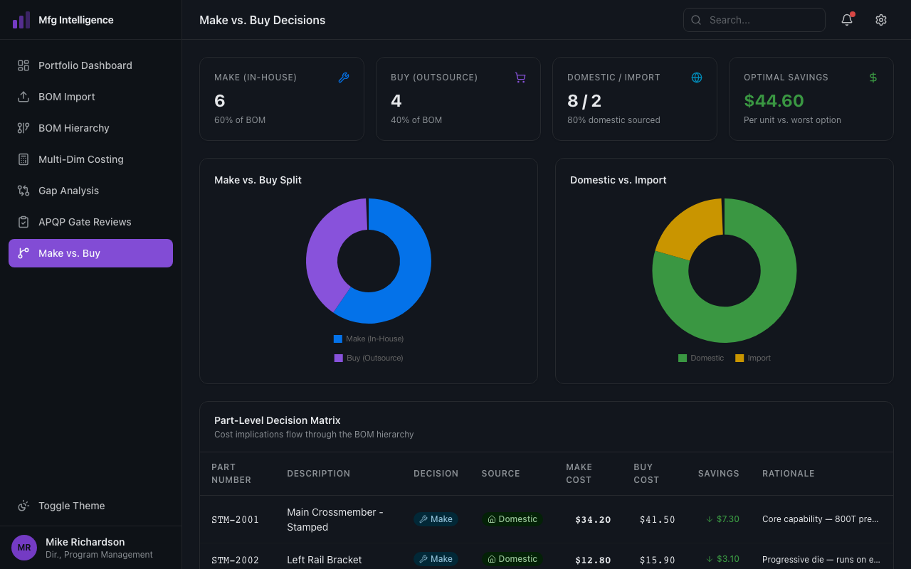Click the Make badge for STM-2001
Viewport: 911px width, 569px height.
pyautogui.click(x=436, y=519)
